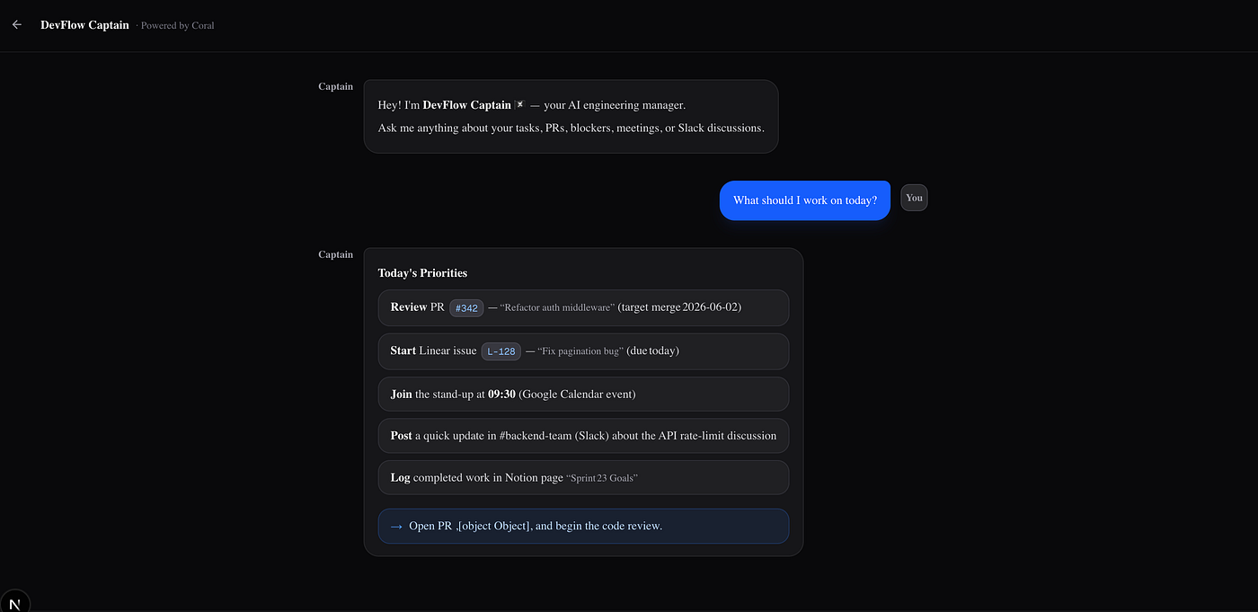Screen dimensions: 1258x612
Task: Click the DevFlow Captain title
Action: pos(84,25)
